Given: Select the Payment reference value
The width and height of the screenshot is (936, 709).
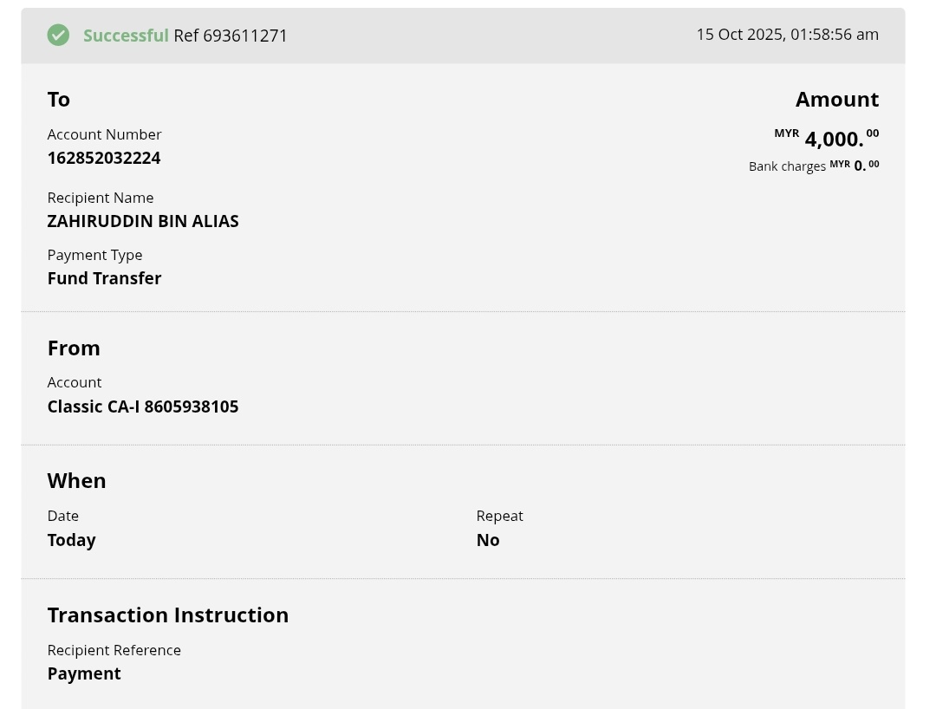Looking at the screenshot, I should point(84,673).
